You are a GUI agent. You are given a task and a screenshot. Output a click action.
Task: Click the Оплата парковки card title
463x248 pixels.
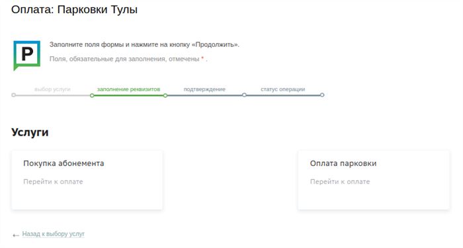[343, 163]
